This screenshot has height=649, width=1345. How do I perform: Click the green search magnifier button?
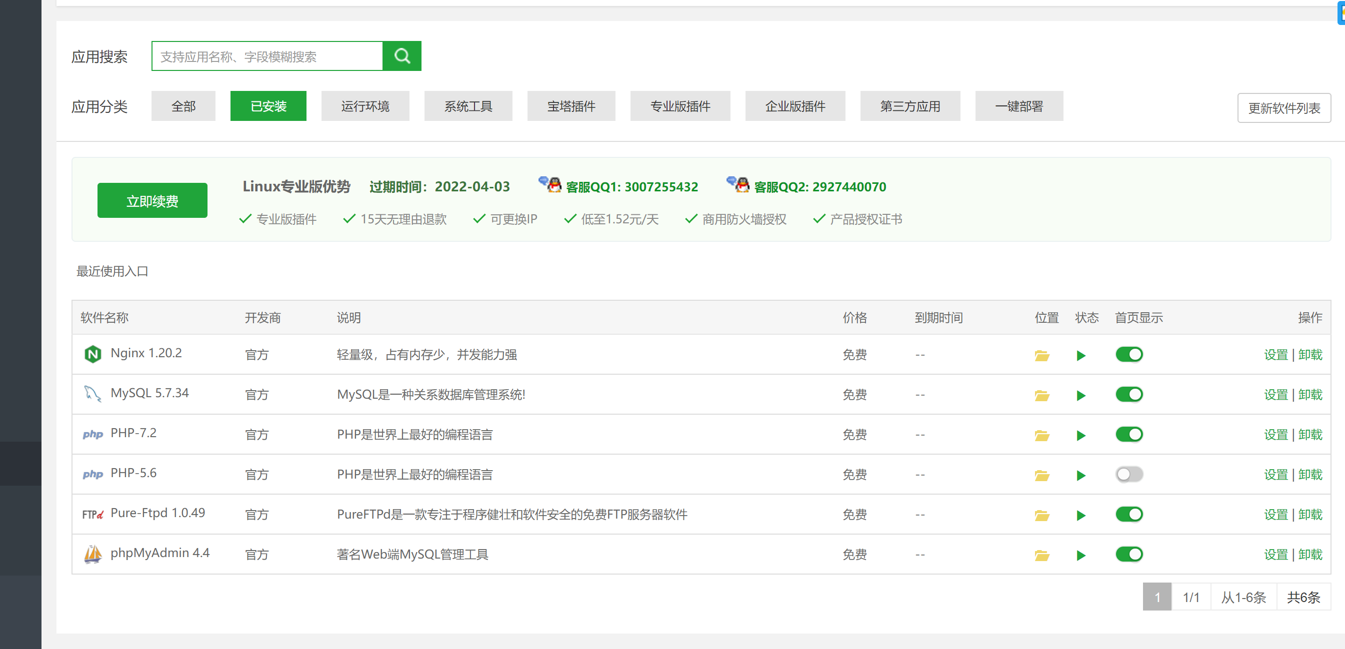pos(401,56)
